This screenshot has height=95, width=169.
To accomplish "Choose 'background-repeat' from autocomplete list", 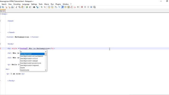I will pos(32,65).
